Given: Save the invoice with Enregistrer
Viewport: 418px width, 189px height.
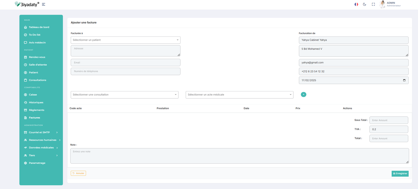Looking at the screenshot, I should pyautogui.click(x=400, y=174).
